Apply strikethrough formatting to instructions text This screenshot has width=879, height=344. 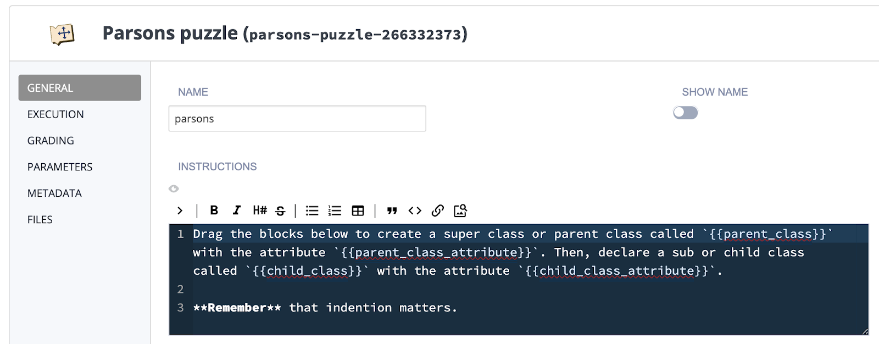coord(280,210)
